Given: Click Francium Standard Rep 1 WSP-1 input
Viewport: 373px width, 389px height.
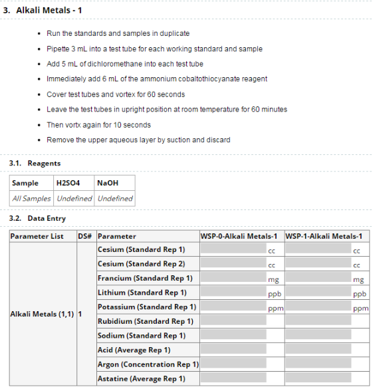Looking at the screenshot, I should 318,277.
